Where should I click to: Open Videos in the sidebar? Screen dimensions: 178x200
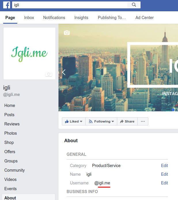click(x=10, y=179)
